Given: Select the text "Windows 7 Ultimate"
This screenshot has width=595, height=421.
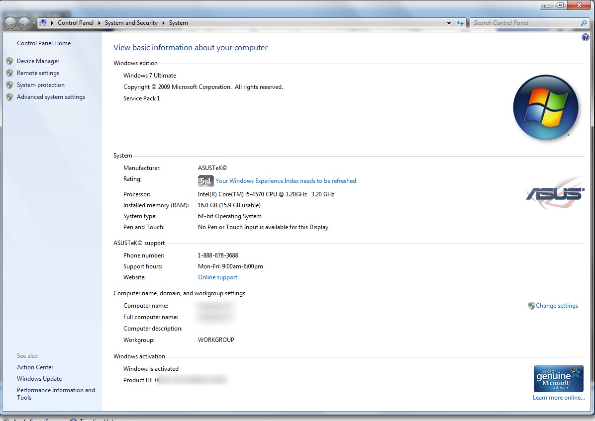Looking at the screenshot, I should pos(150,76).
